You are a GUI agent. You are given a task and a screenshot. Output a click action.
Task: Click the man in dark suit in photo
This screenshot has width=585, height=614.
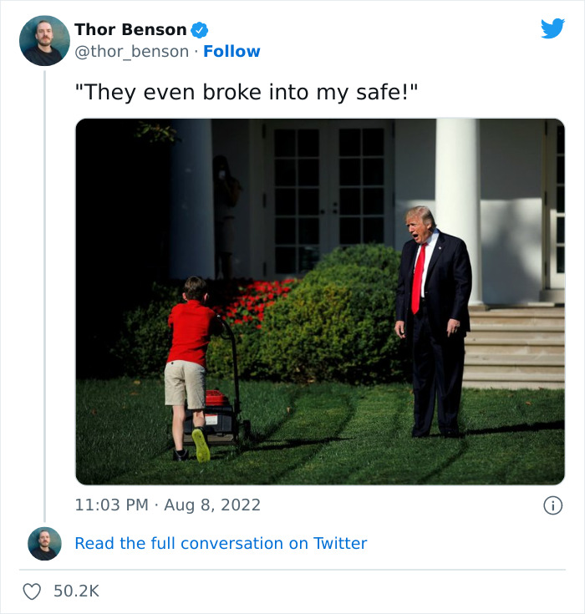click(433, 321)
